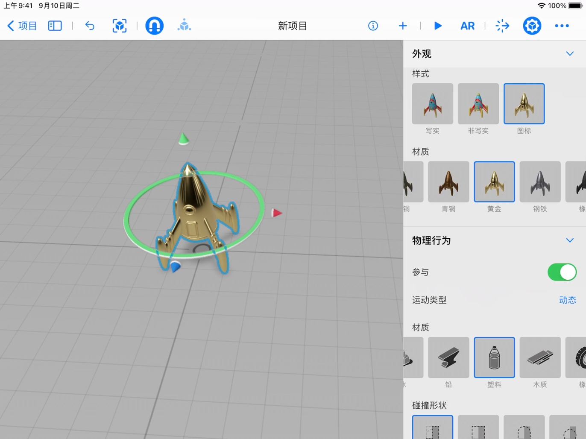Open the more options ellipsis menu
This screenshot has width=586, height=439.
pyautogui.click(x=562, y=26)
